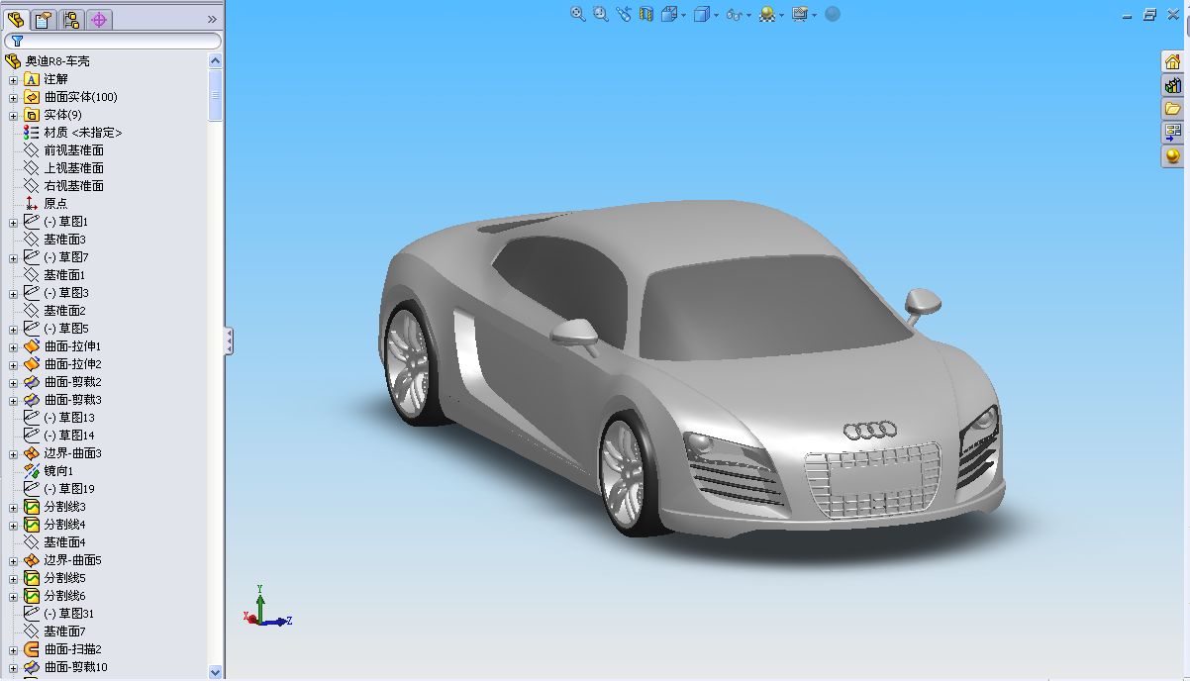
Task: Expand the (-) 草图1 sketch node
Action: tap(14, 222)
